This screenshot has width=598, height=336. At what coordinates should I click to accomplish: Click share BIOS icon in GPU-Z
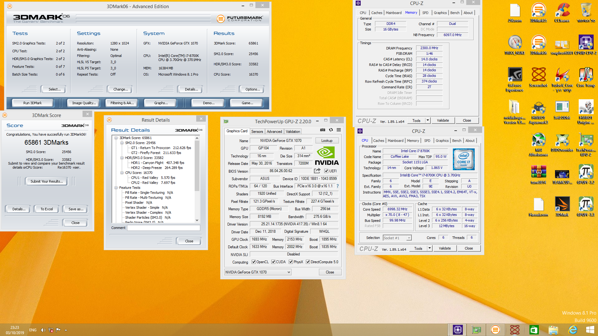(x=317, y=171)
